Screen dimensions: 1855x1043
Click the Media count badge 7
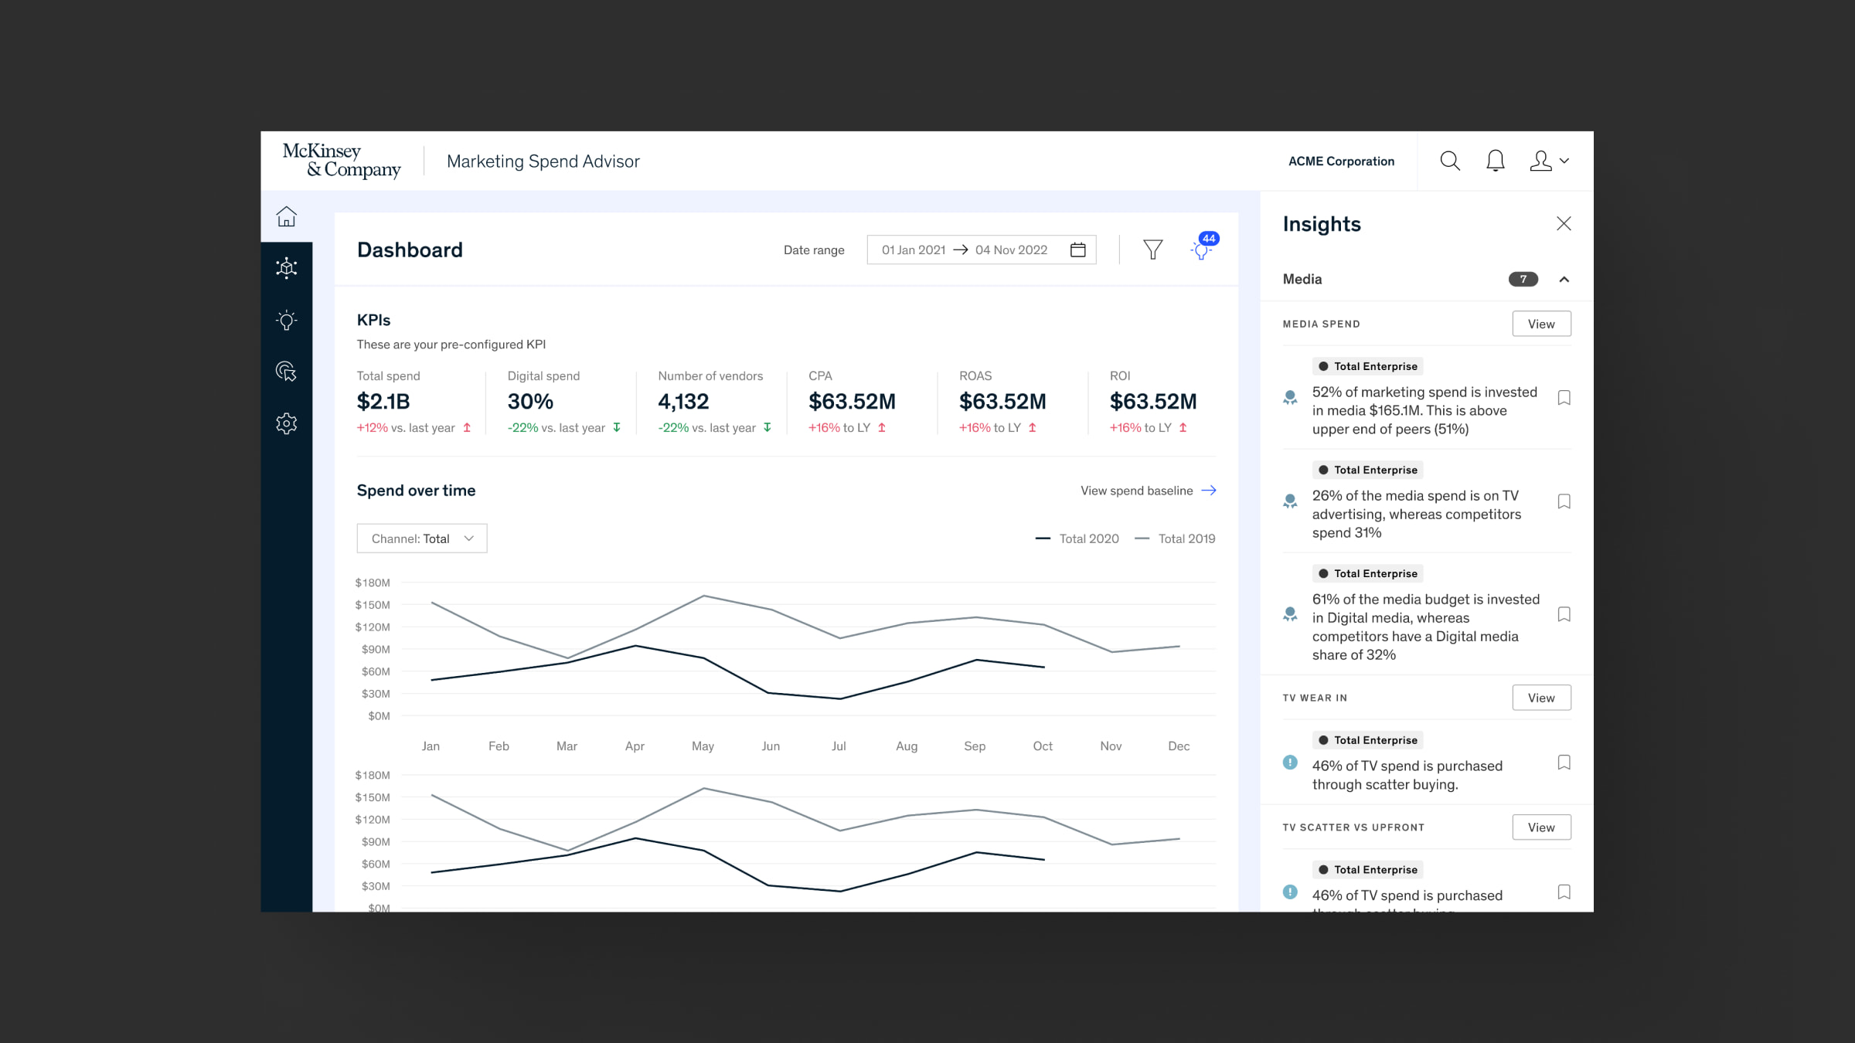[1523, 279]
